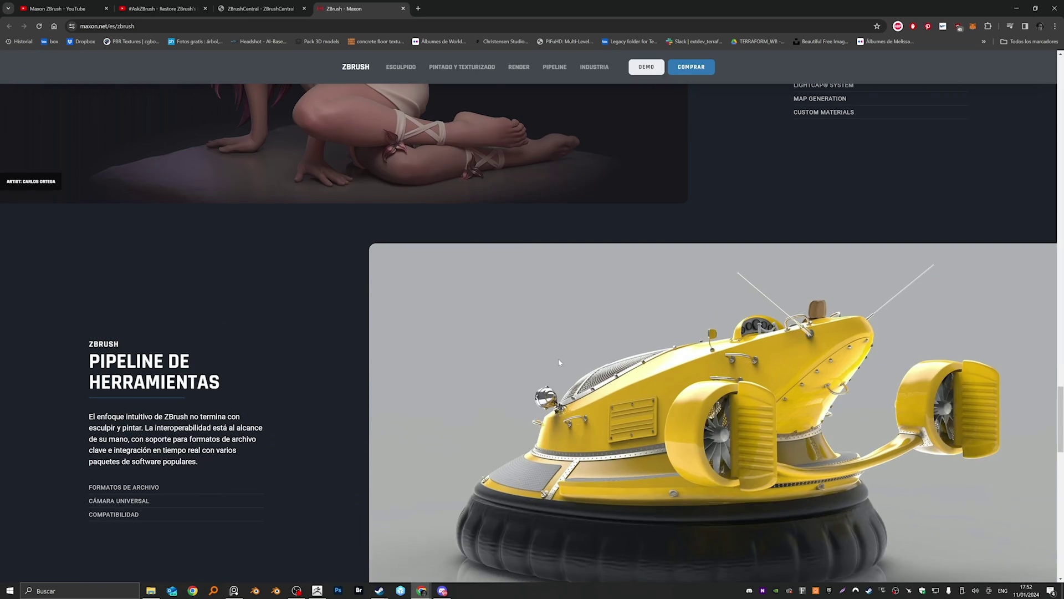Close the ZBrushCentral tab
Screen dimensions: 1064x599
pos(304,8)
